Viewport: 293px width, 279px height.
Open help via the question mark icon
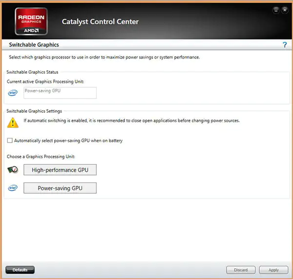pyautogui.click(x=284, y=45)
